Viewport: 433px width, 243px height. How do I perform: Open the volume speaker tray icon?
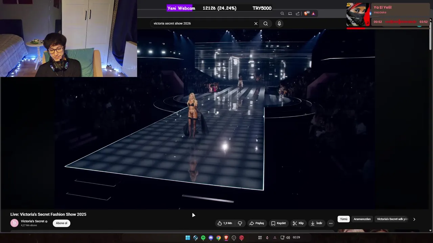pos(288,238)
